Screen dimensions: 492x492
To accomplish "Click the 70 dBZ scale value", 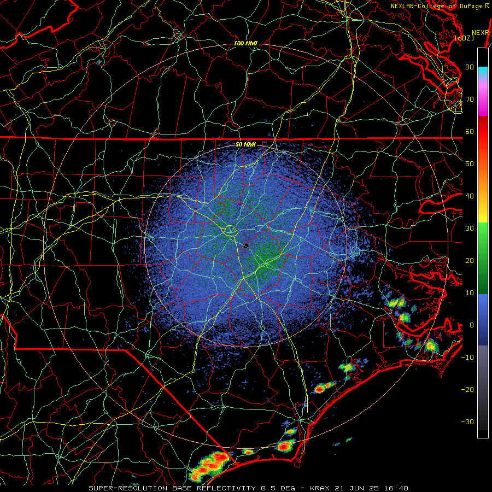I will click(x=470, y=99).
